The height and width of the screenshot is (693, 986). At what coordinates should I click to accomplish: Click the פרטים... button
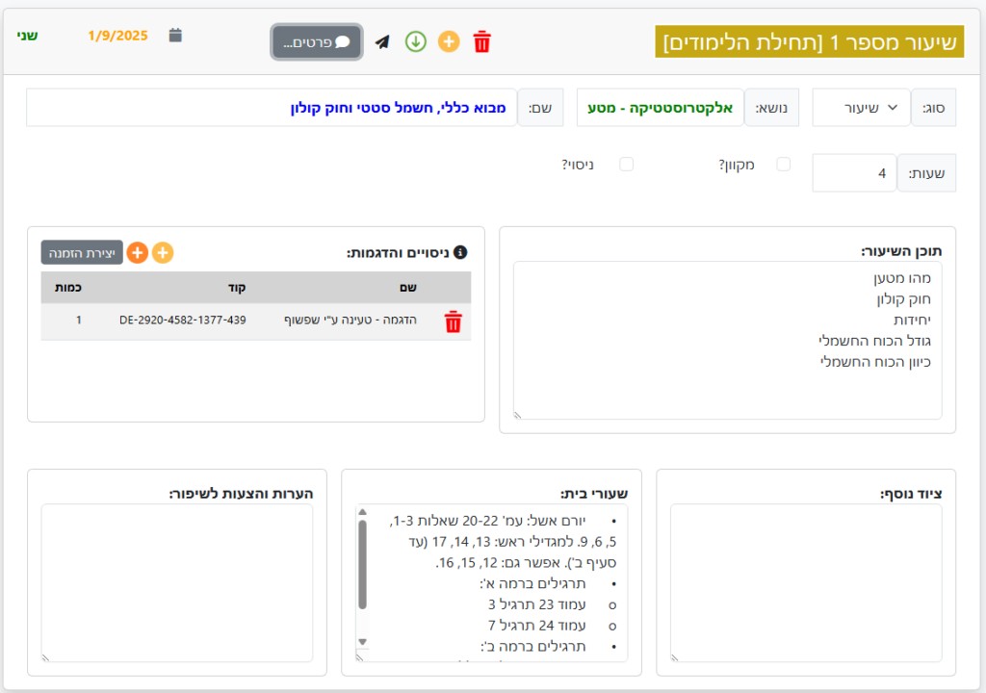click(x=317, y=42)
